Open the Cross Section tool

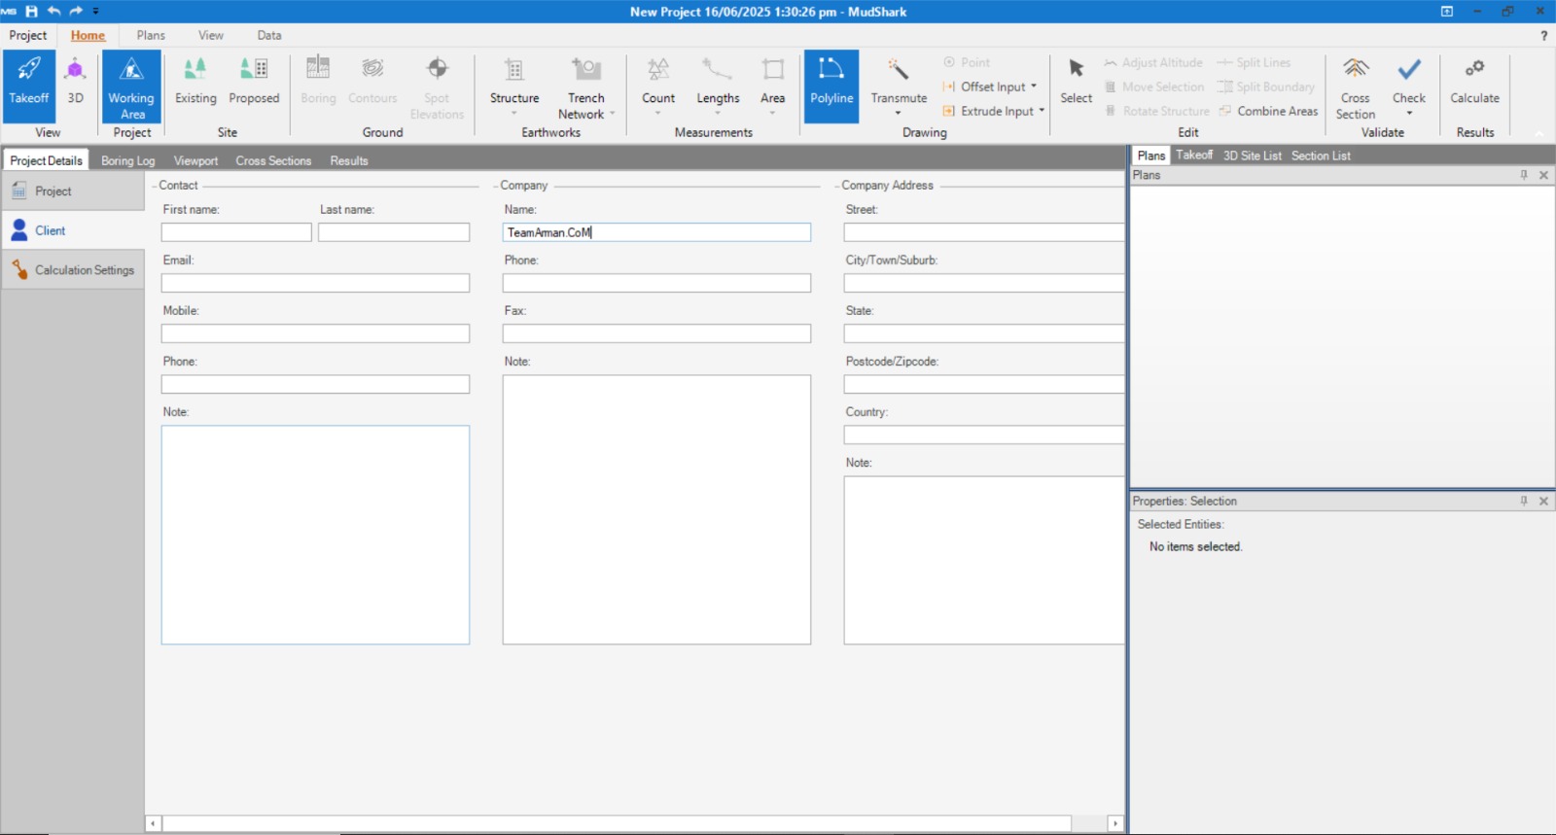click(1356, 87)
